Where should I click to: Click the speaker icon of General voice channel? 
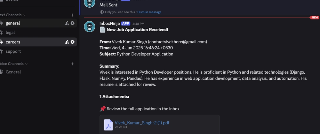1,72
